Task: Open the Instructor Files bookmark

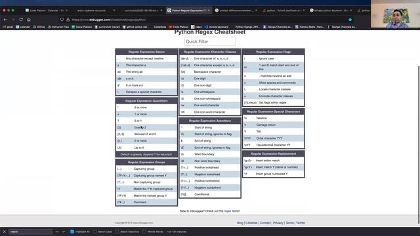Action: point(58,27)
